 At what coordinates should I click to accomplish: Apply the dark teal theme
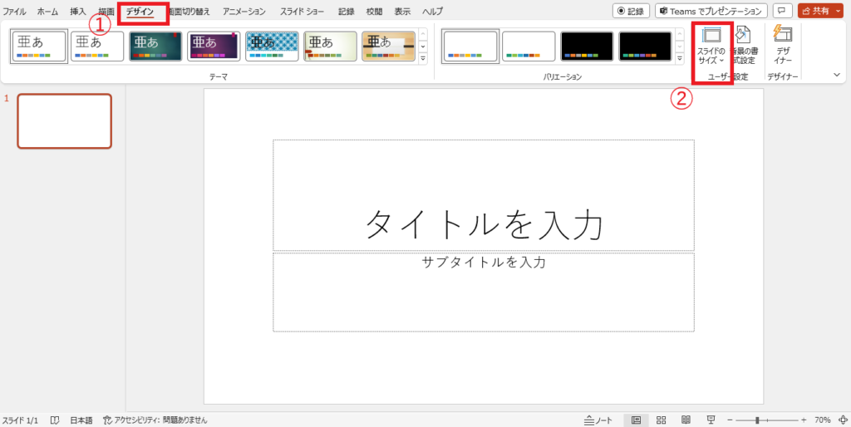coord(155,47)
